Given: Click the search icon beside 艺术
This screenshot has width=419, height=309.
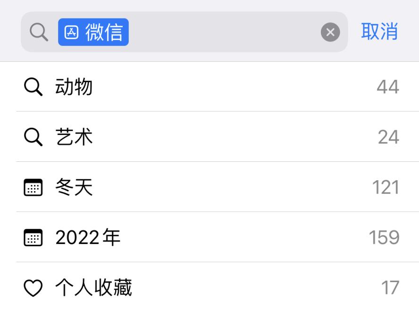Looking at the screenshot, I should click(33, 137).
